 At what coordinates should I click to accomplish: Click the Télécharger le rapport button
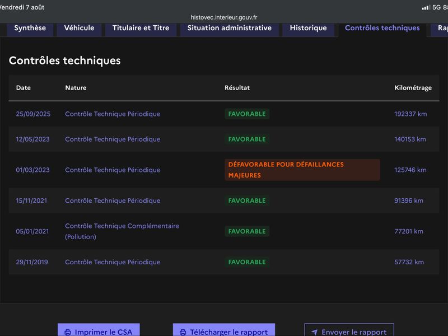(x=223, y=330)
